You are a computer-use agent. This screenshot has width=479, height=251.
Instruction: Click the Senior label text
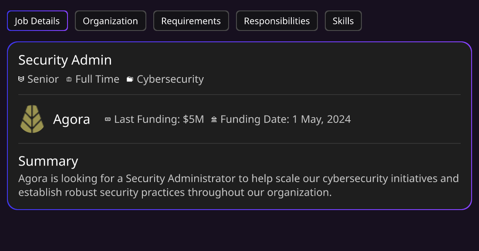[x=43, y=79]
